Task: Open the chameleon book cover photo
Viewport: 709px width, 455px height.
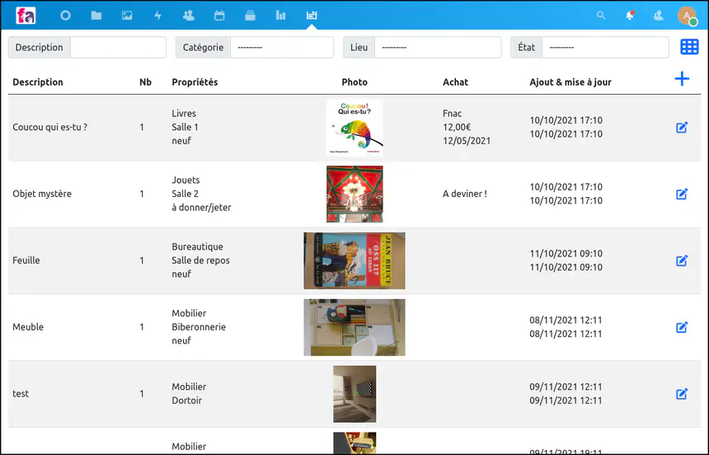Action: [354, 128]
